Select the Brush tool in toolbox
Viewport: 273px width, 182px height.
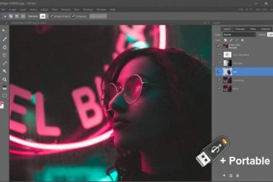(5, 39)
